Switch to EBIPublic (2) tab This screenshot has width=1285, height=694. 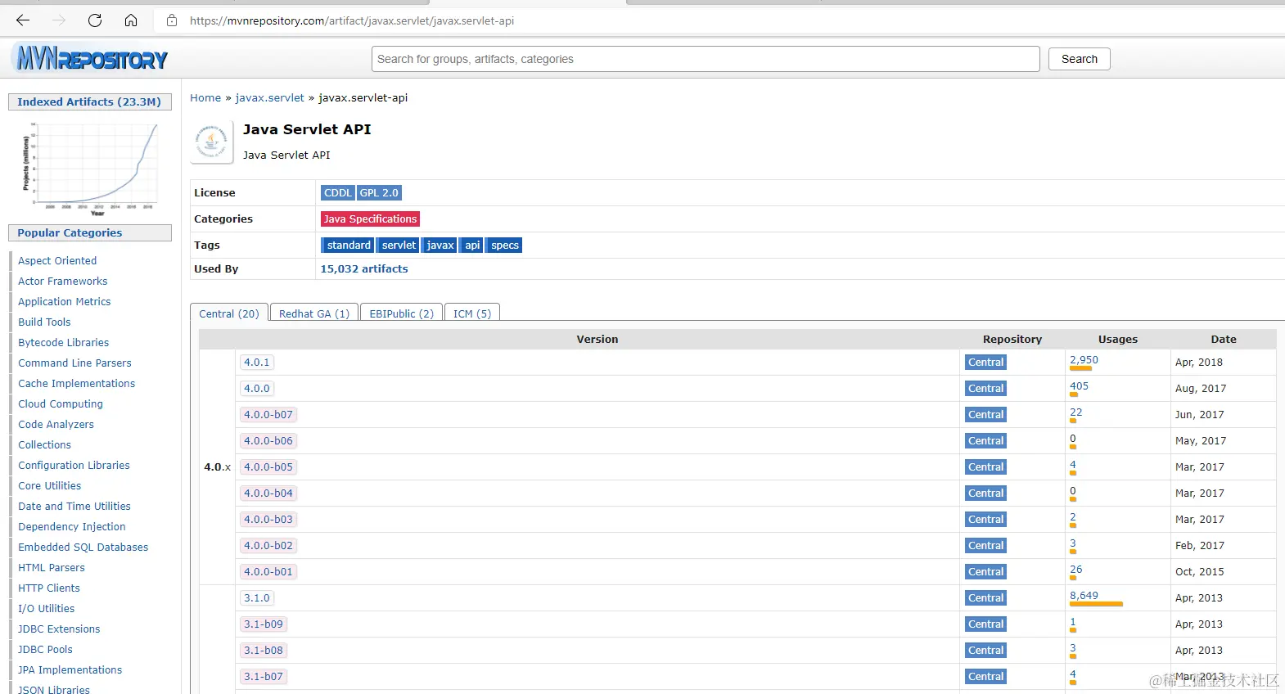coord(401,313)
